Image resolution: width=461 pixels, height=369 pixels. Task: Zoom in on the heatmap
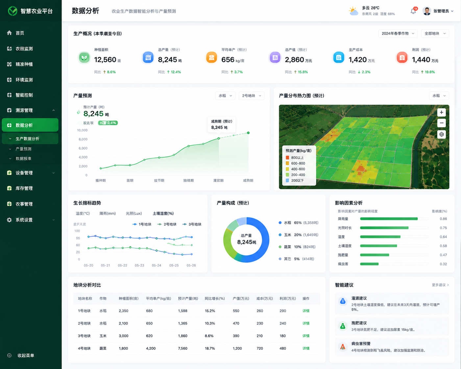(442, 112)
